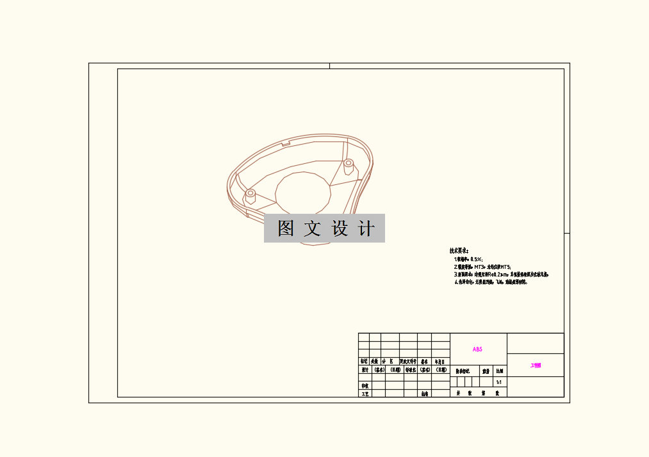
Task: Select requirement line 3 mentioning Ra0.2
Action: pos(501,274)
